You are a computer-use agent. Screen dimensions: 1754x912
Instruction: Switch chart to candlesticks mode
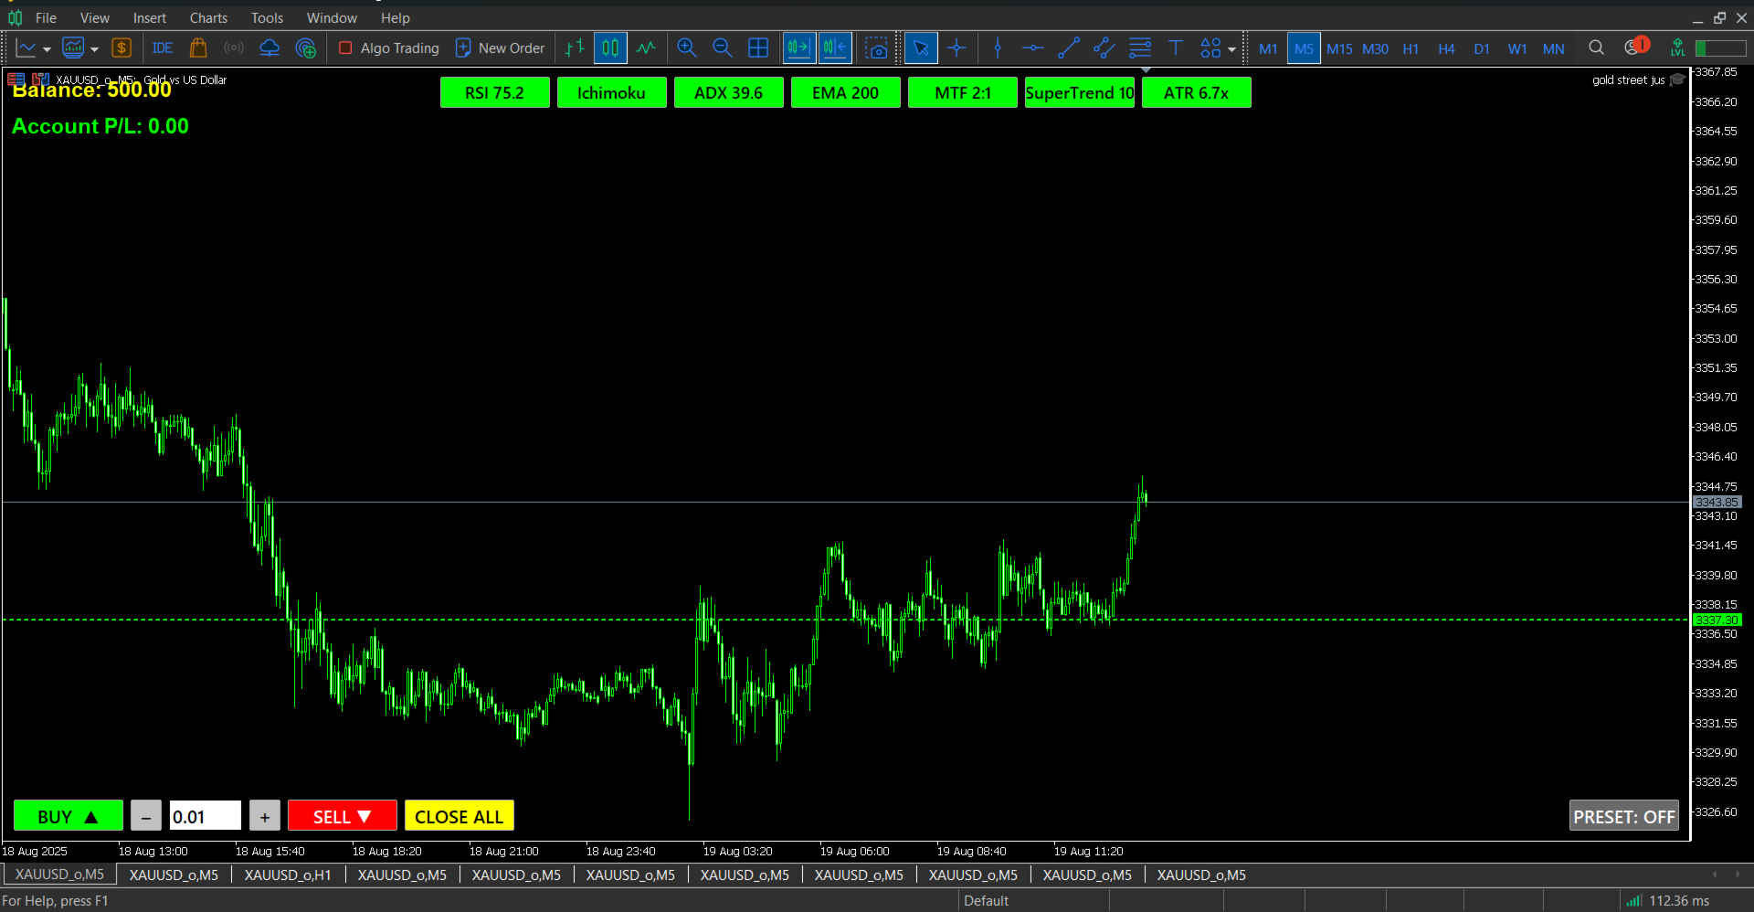click(610, 48)
